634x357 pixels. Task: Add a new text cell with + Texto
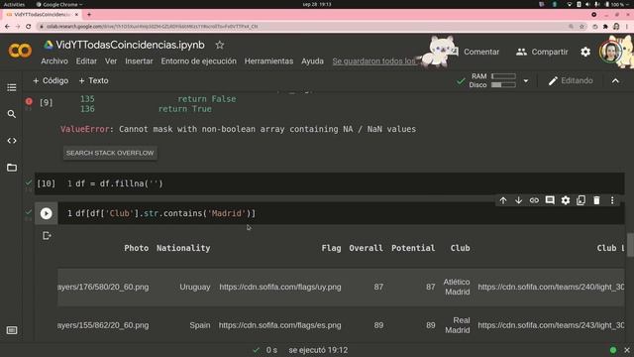[x=93, y=80]
